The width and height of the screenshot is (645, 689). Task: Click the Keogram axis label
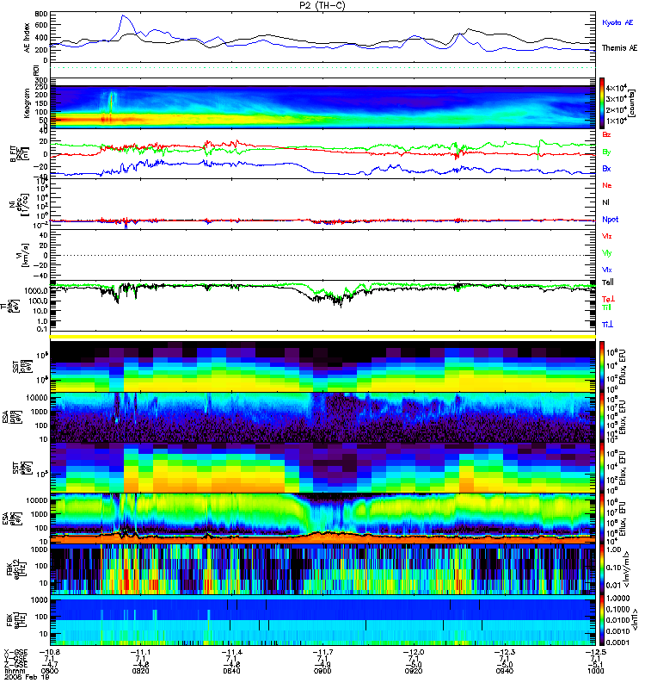point(27,103)
